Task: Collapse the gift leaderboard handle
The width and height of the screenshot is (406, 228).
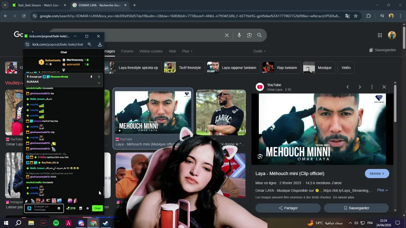Action: pyautogui.click(x=63, y=70)
